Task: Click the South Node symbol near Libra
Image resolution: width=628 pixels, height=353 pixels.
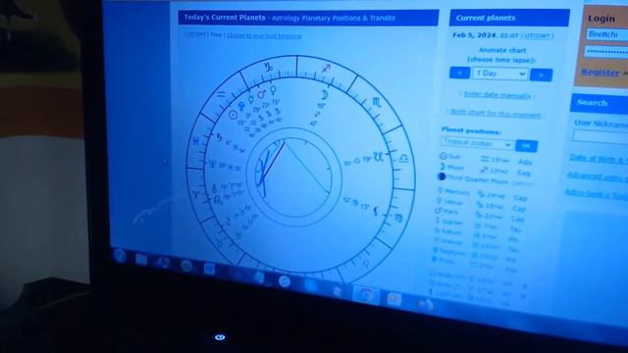Action: click(378, 157)
